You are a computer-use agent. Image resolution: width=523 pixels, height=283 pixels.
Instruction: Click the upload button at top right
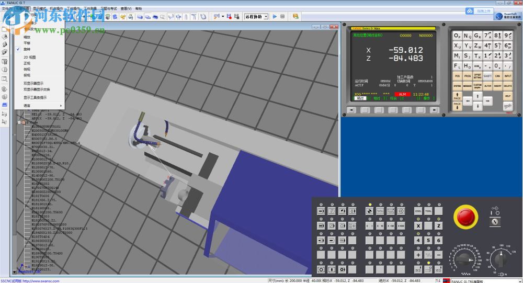click(479, 11)
